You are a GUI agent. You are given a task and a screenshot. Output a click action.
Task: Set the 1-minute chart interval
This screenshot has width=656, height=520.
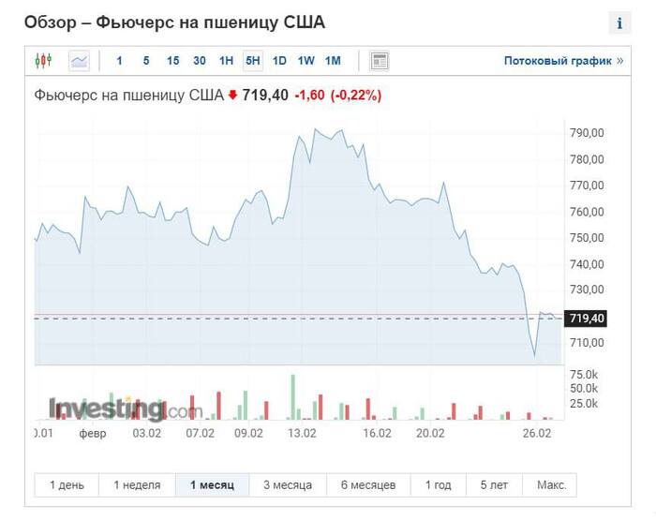click(119, 61)
